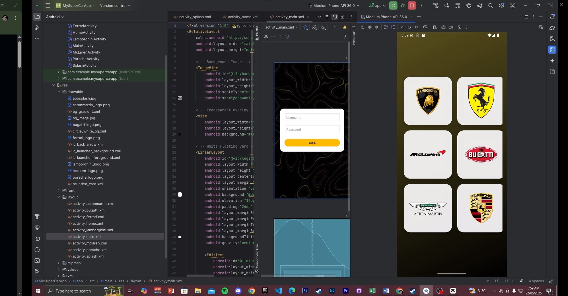Open the Android project view dropdown
The image size is (568, 296).
(x=55, y=17)
